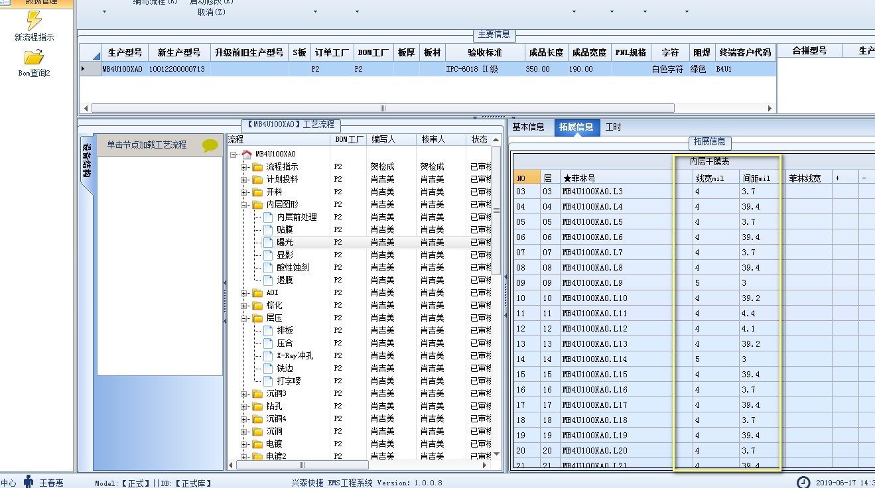Screen dimensions: 875x488
Task: Switch to the 工时 tab
Action: (614, 127)
